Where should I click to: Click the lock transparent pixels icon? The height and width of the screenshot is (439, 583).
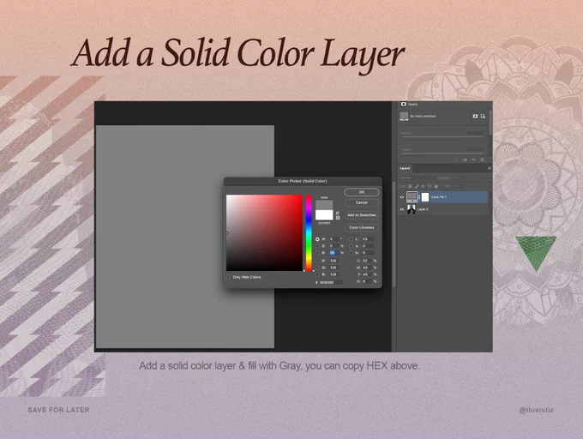click(410, 186)
